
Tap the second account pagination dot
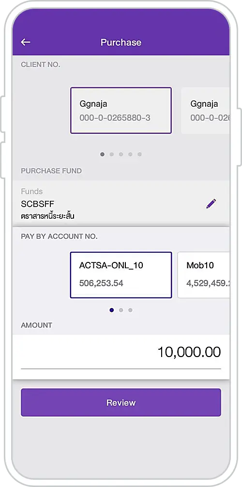[121, 310]
